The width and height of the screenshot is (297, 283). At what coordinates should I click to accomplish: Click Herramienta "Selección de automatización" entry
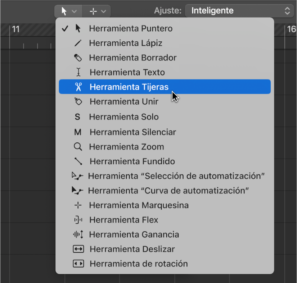pos(176,176)
